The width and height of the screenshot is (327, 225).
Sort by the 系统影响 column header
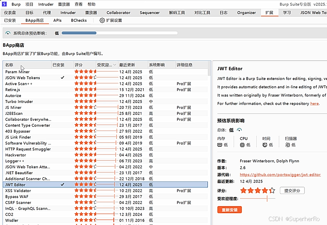pyautogui.click(x=162, y=65)
